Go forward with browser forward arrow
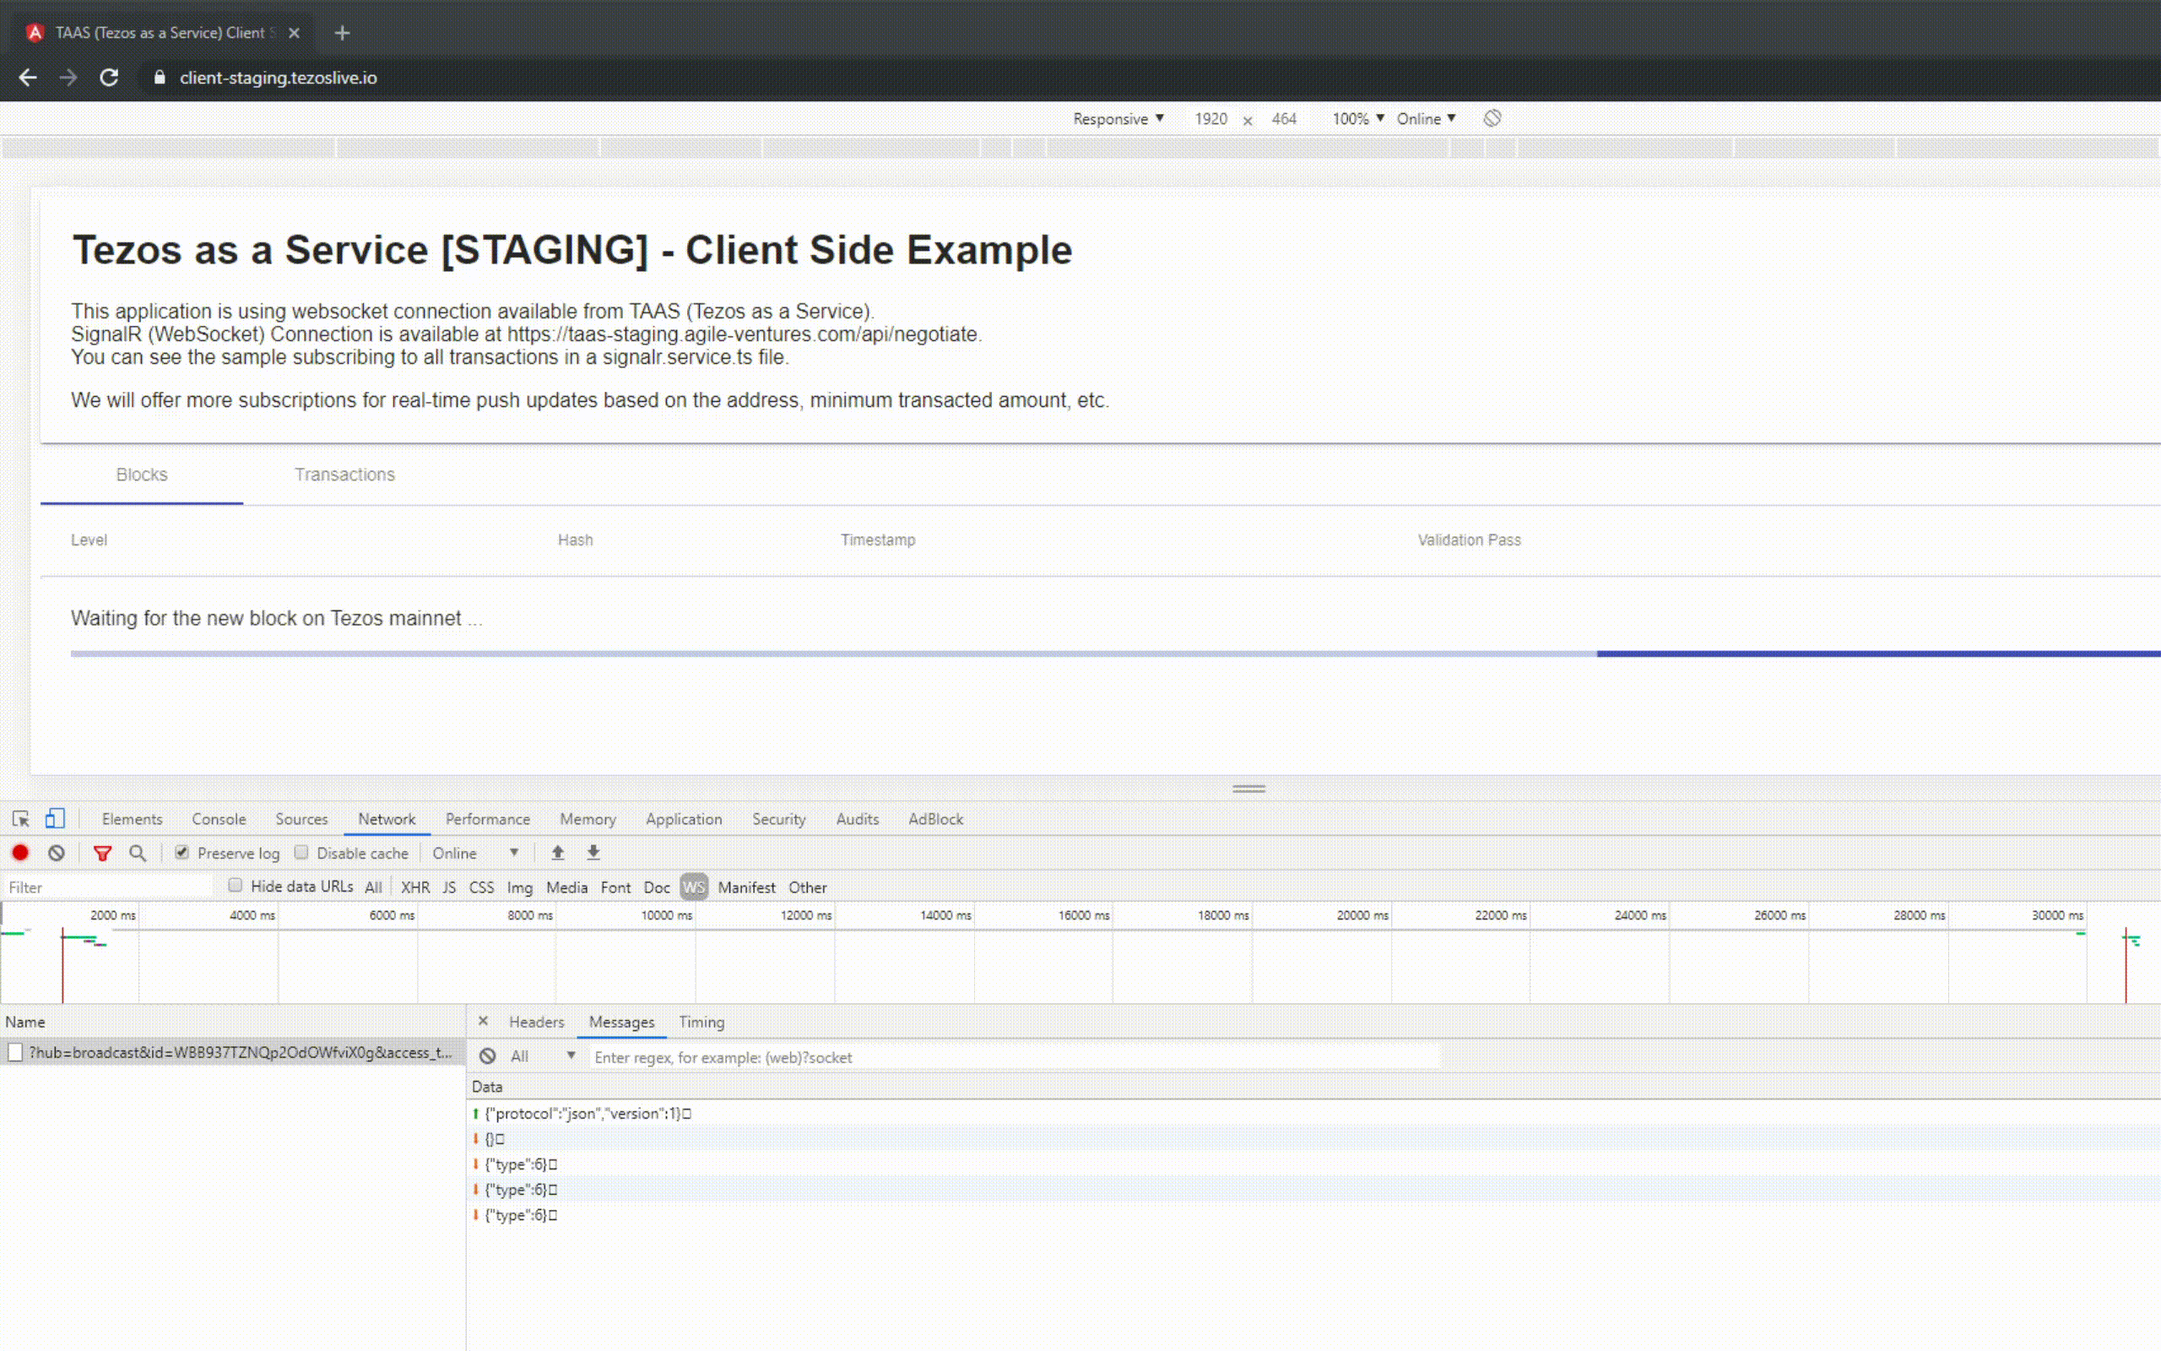This screenshot has height=1351, width=2161. 68,78
